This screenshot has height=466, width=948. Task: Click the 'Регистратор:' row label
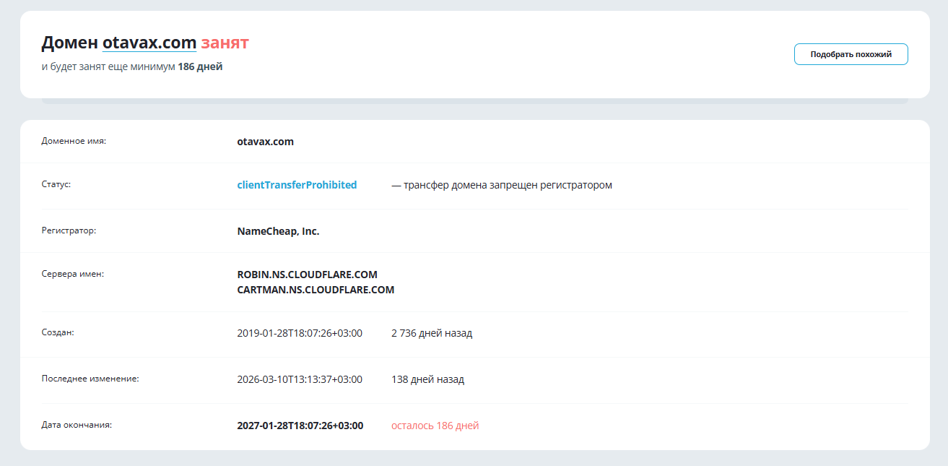pyautogui.click(x=69, y=230)
